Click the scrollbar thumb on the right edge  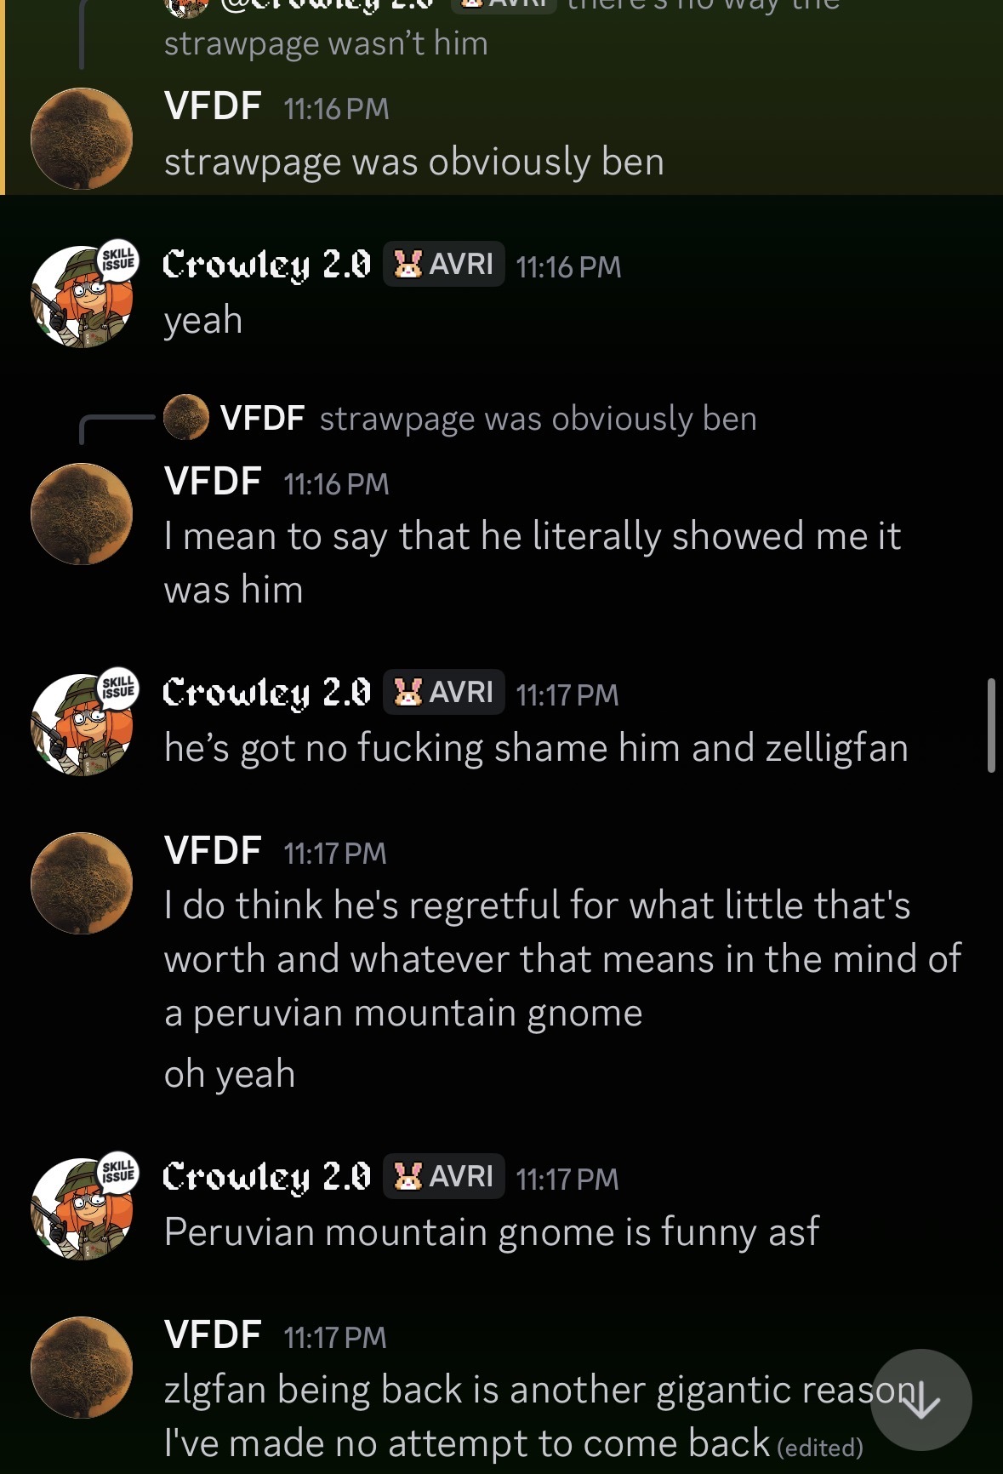point(991,725)
